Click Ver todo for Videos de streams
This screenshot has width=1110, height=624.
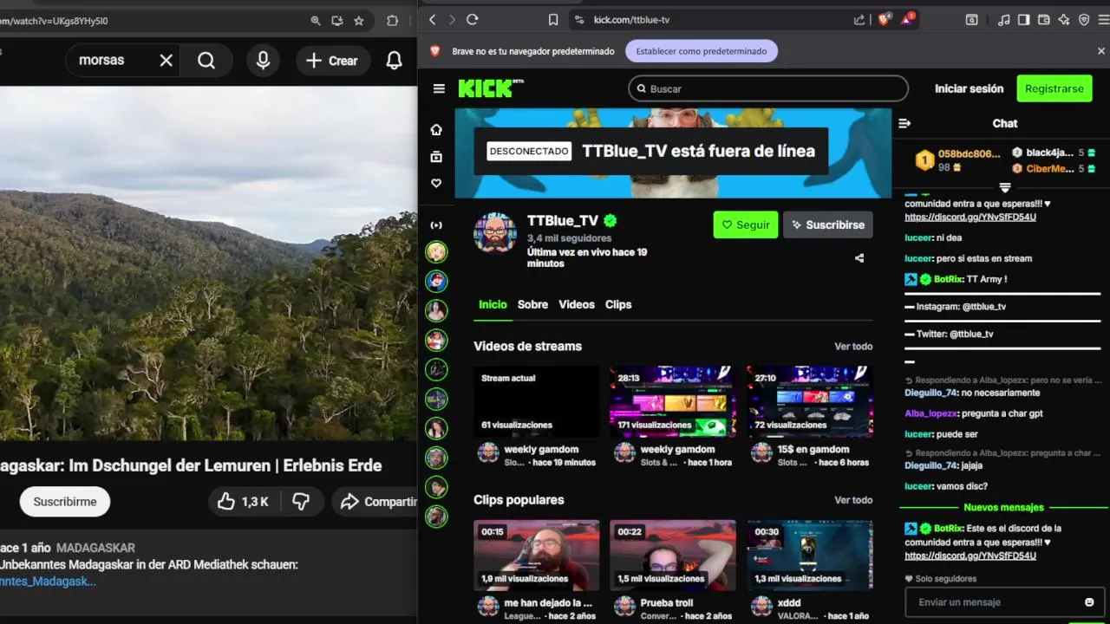pos(853,346)
